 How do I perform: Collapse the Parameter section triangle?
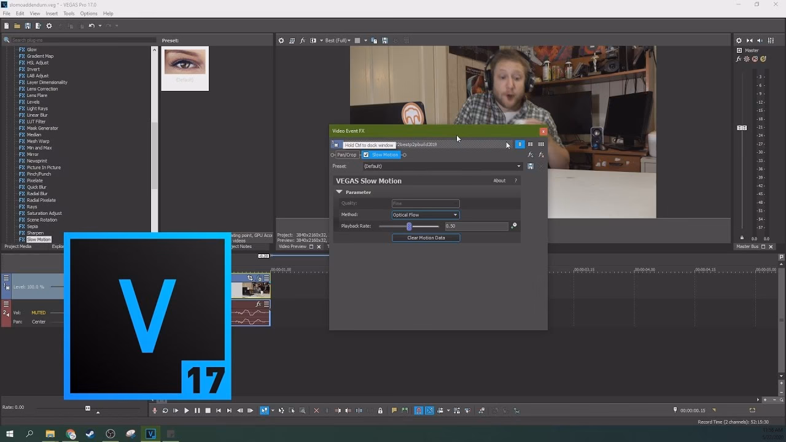(339, 192)
